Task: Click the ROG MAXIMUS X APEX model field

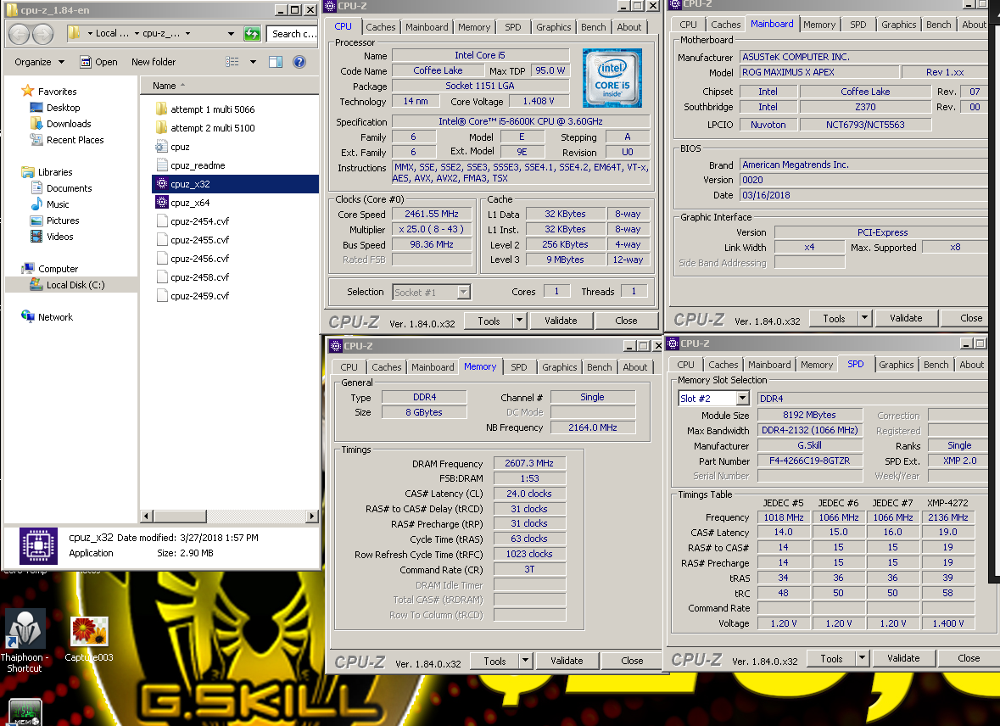Action: pos(819,72)
